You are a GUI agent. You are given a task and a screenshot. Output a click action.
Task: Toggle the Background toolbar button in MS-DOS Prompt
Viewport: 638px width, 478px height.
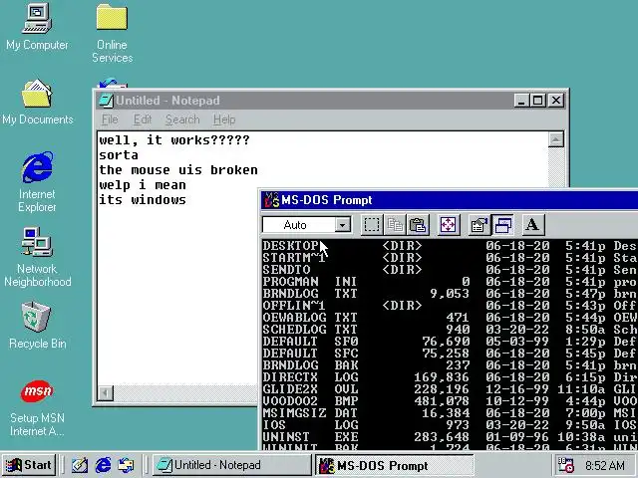coord(502,225)
